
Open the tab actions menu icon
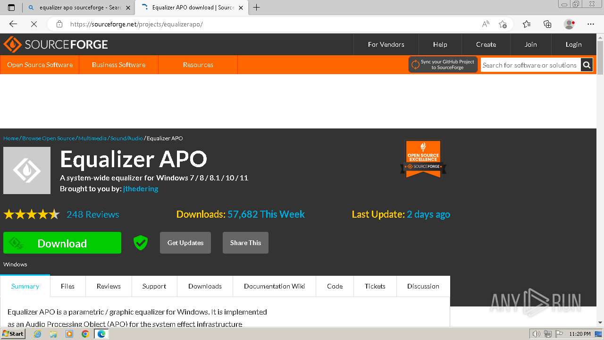pyautogui.click(x=11, y=8)
